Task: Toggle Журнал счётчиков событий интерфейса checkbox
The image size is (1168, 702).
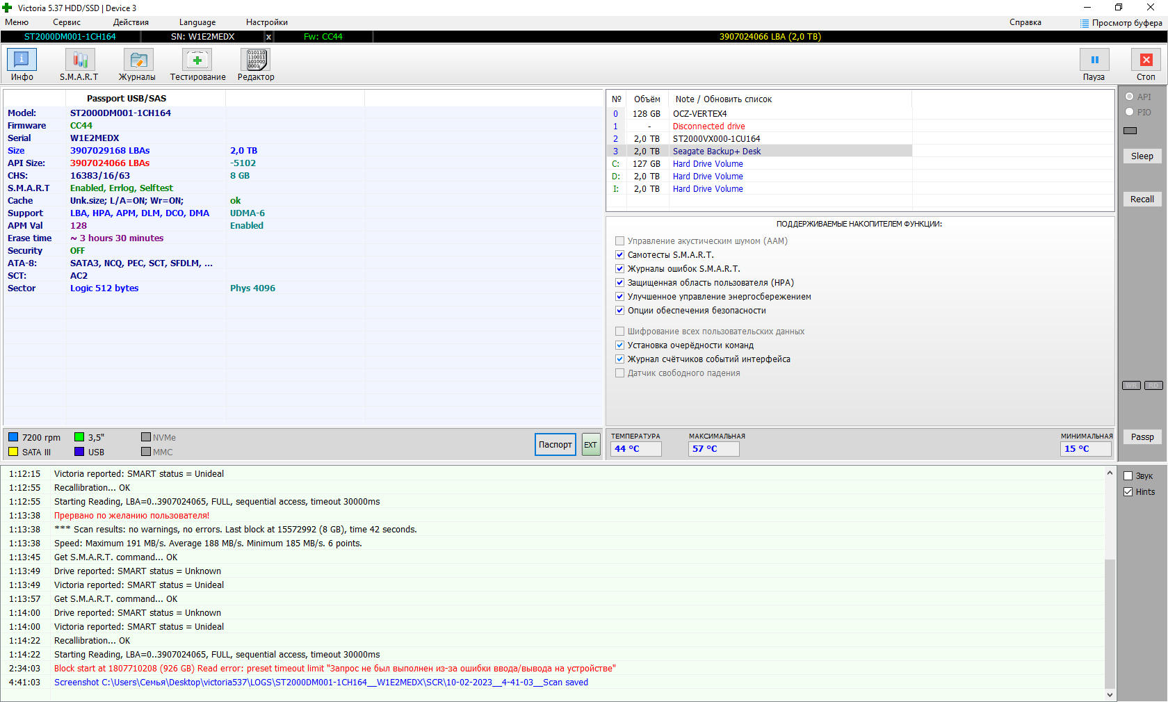Action: [x=619, y=359]
